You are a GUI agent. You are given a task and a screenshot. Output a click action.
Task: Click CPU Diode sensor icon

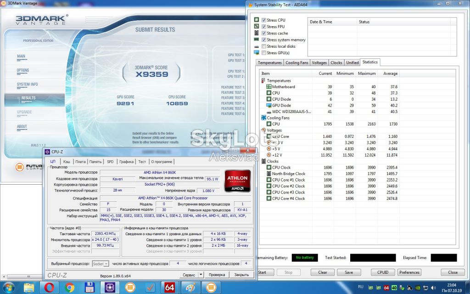tap(269, 99)
